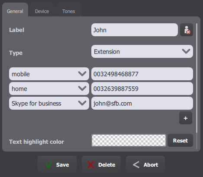Image resolution: width=203 pixels, height=177 pixels.
Task: Edit the Label field containing John
Action: point(135,30)
